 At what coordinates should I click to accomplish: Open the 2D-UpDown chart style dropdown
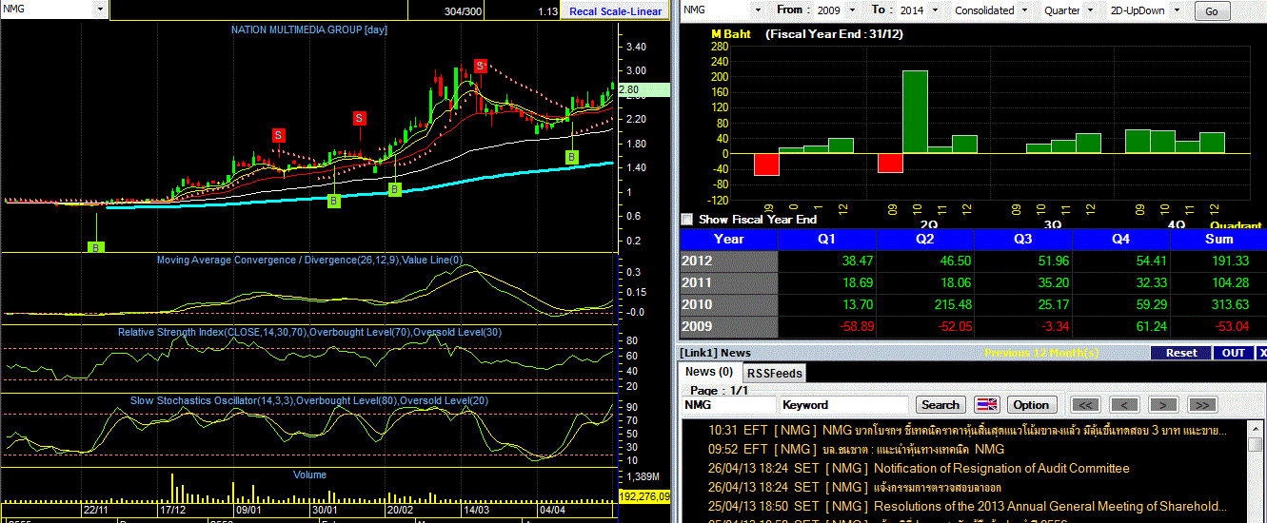(x=1176, y=10)
